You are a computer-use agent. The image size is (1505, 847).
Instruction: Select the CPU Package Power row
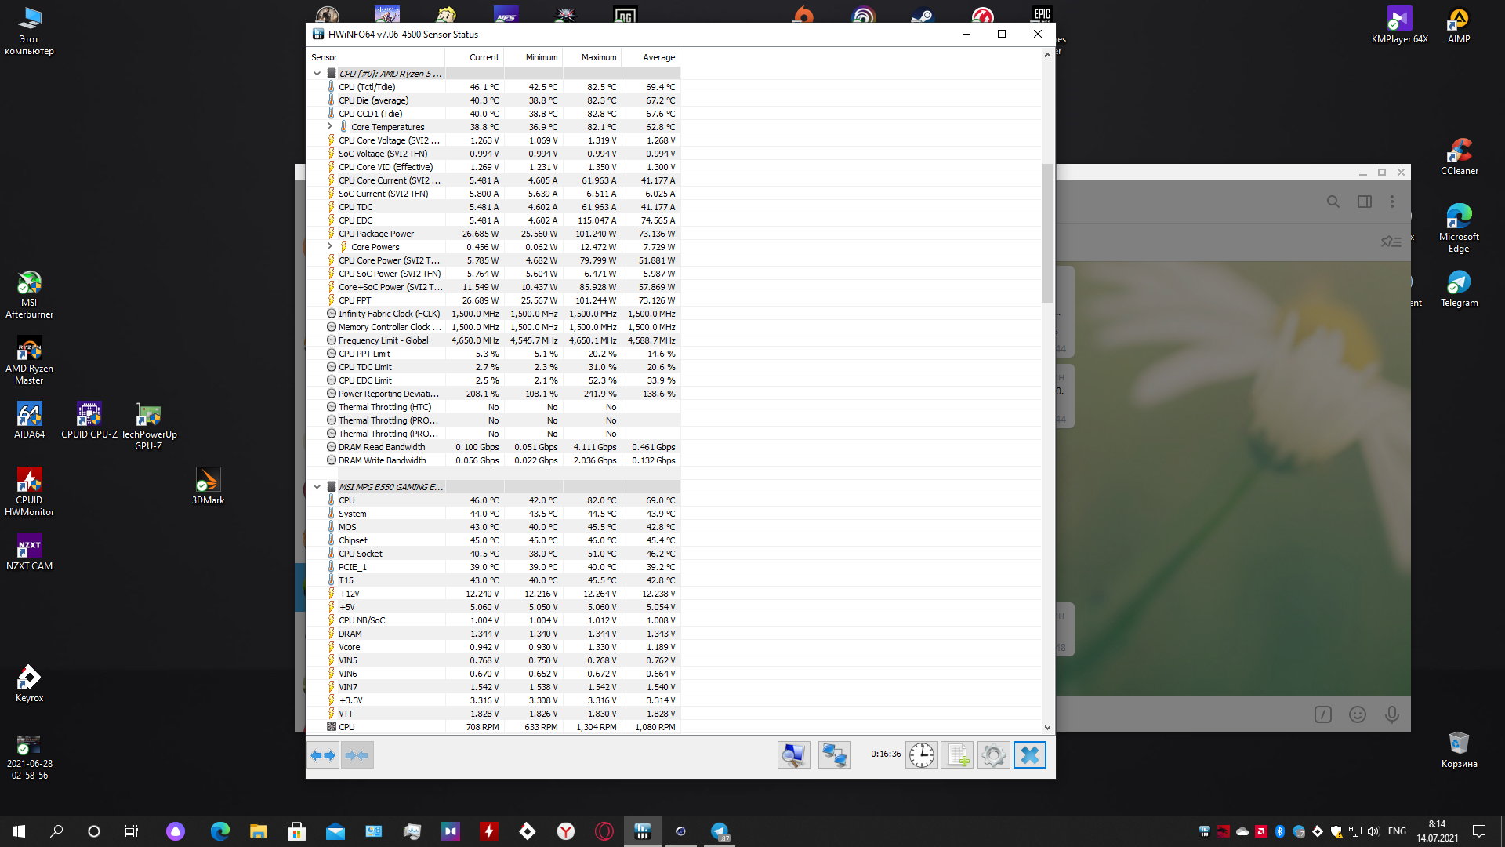(376, 234)
